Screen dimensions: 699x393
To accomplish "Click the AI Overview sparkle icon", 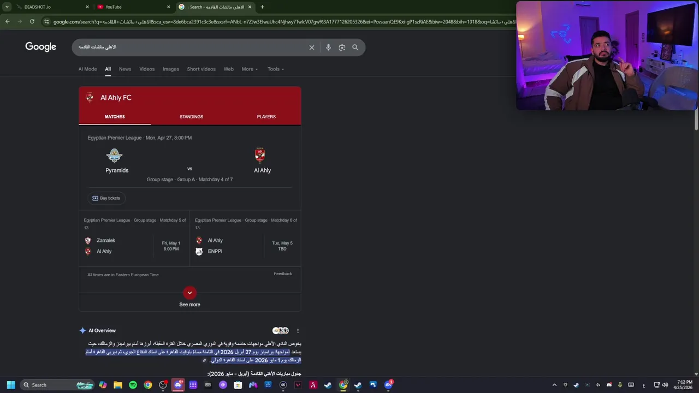I will [x=82, y=331].
